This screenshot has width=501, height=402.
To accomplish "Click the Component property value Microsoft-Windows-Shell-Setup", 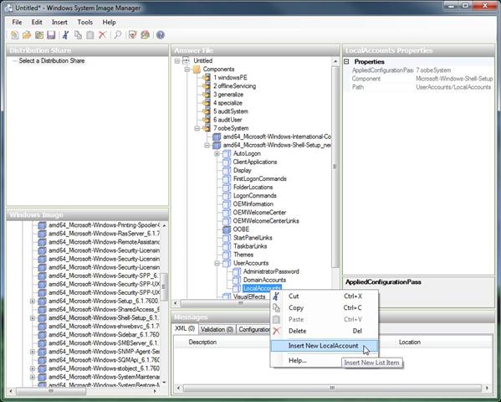I will (x=454, y=79).
